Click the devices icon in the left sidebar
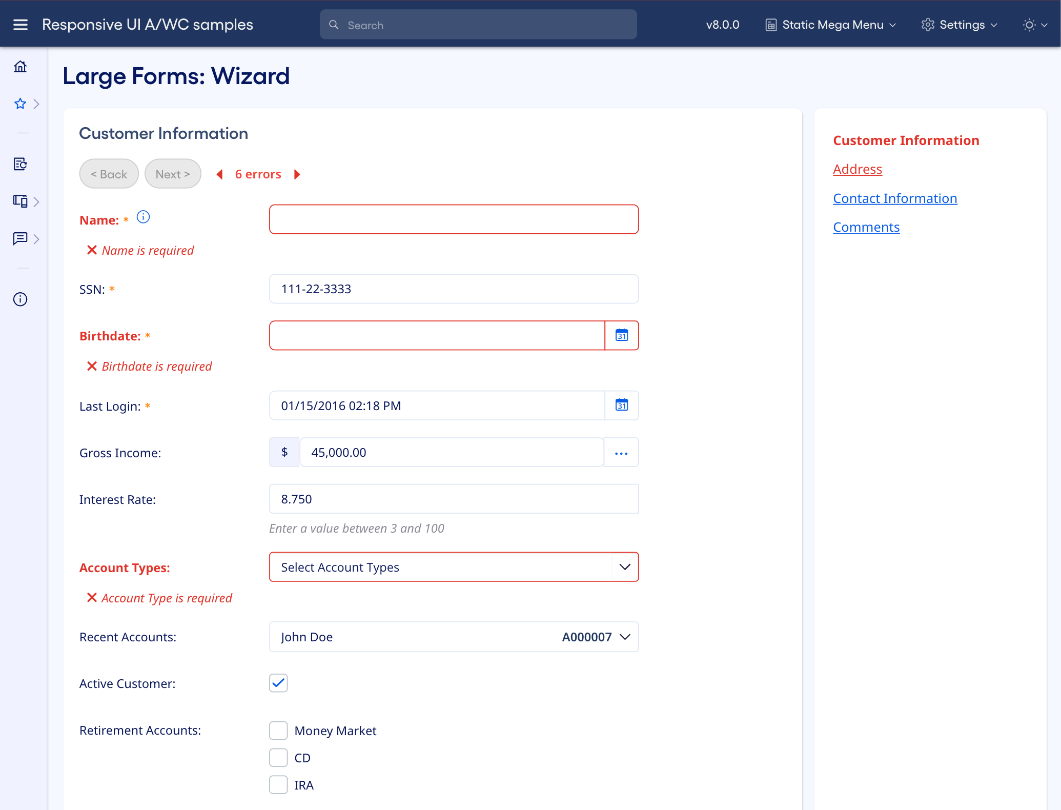Viewport: 1061px width, 810px height. pos(20,201)
